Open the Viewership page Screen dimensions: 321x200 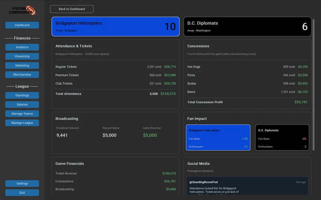[x=22, y=56]
